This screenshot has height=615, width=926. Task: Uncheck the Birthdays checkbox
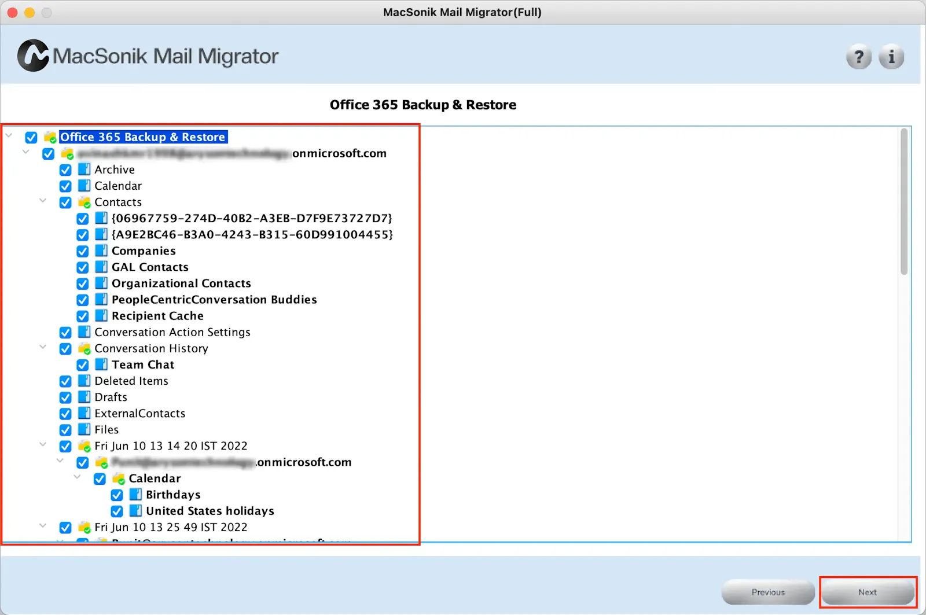[117, 495]
